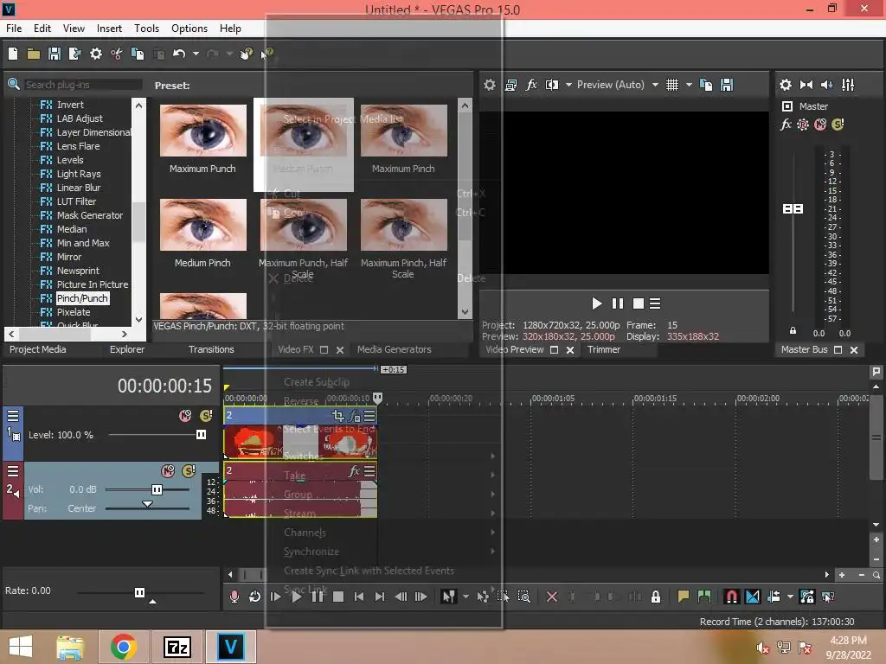Click the Insert Region icon
Viewport: 886px width, 664px height.
click(x=704, y=597)
